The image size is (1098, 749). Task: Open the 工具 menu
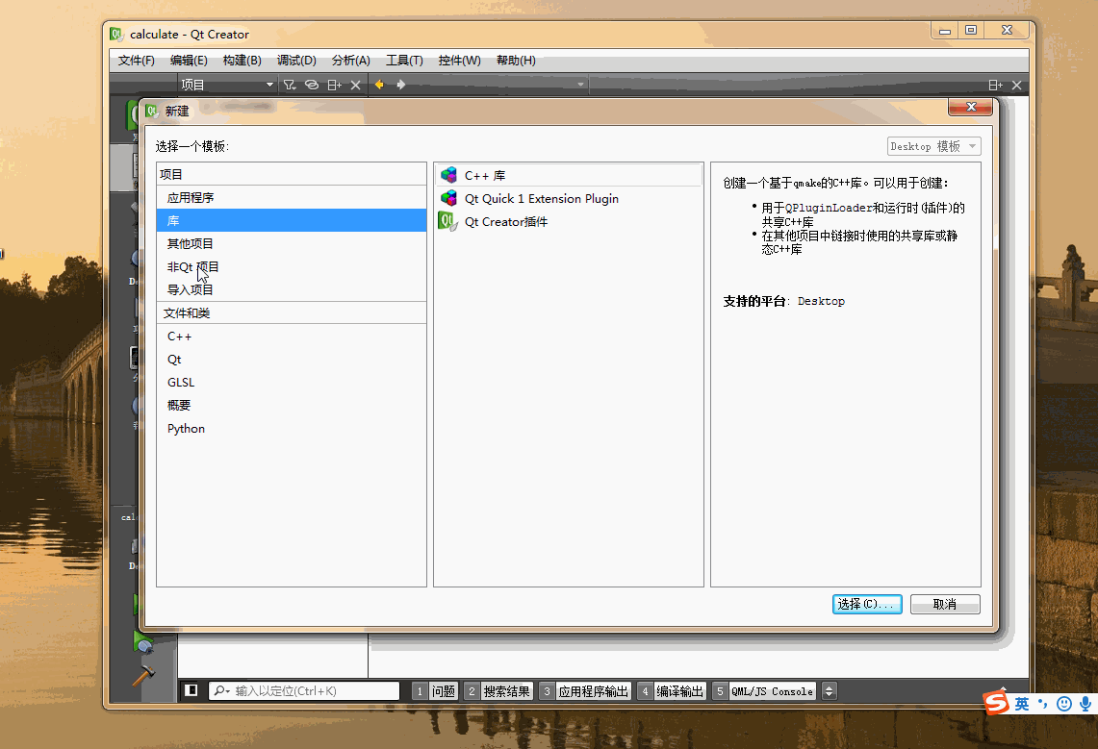click(x=404, y=60)
